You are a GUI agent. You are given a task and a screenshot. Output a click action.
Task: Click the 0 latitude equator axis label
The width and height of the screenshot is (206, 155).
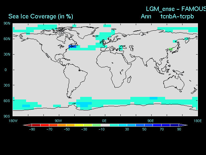(x=5, y=70)
